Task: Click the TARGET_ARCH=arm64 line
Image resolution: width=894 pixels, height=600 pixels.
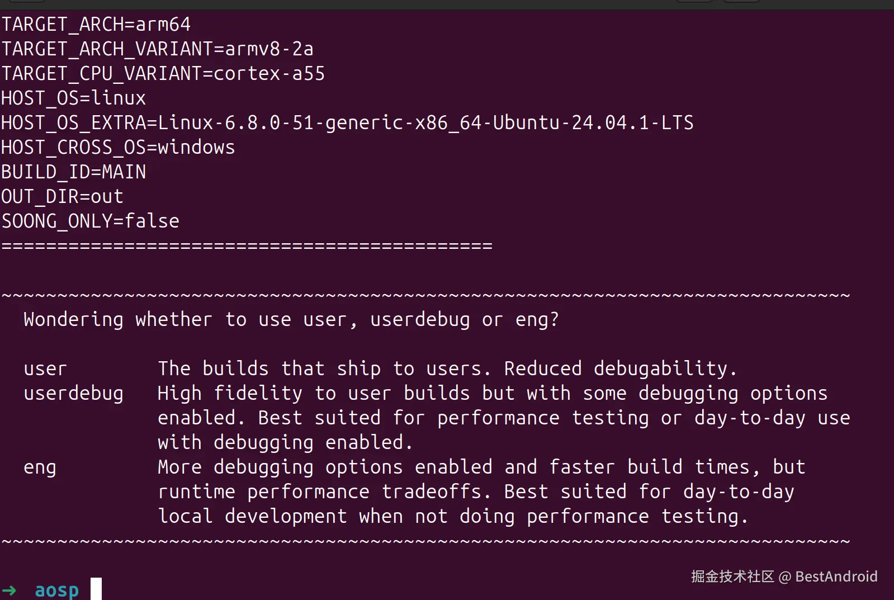Action: click(96, 25)
